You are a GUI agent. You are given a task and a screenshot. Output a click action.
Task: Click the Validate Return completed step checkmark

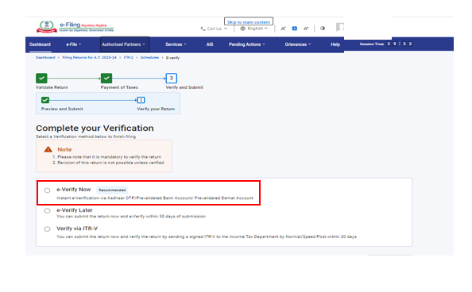(x=41, y=79)
